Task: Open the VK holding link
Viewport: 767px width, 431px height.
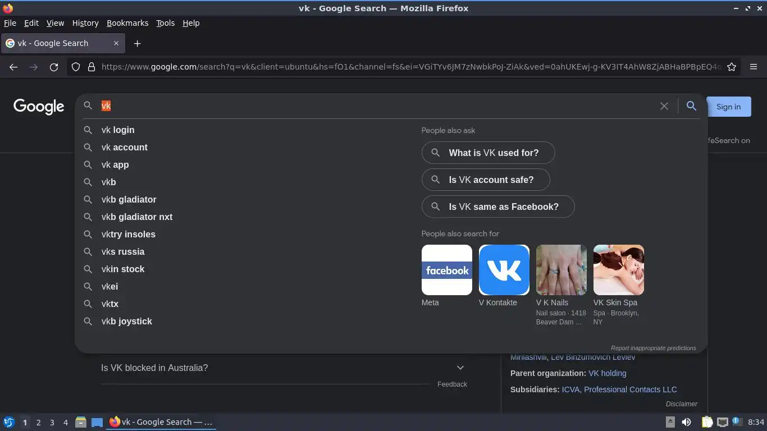Action: (x=608, y=373)
